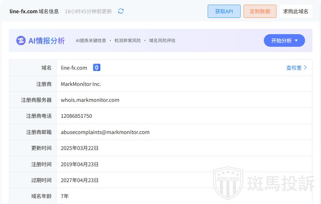This screenshot has width=321, height=204.
Task: Select the MarkMonitor Inc. registrar text
Action: click(81, 84)
